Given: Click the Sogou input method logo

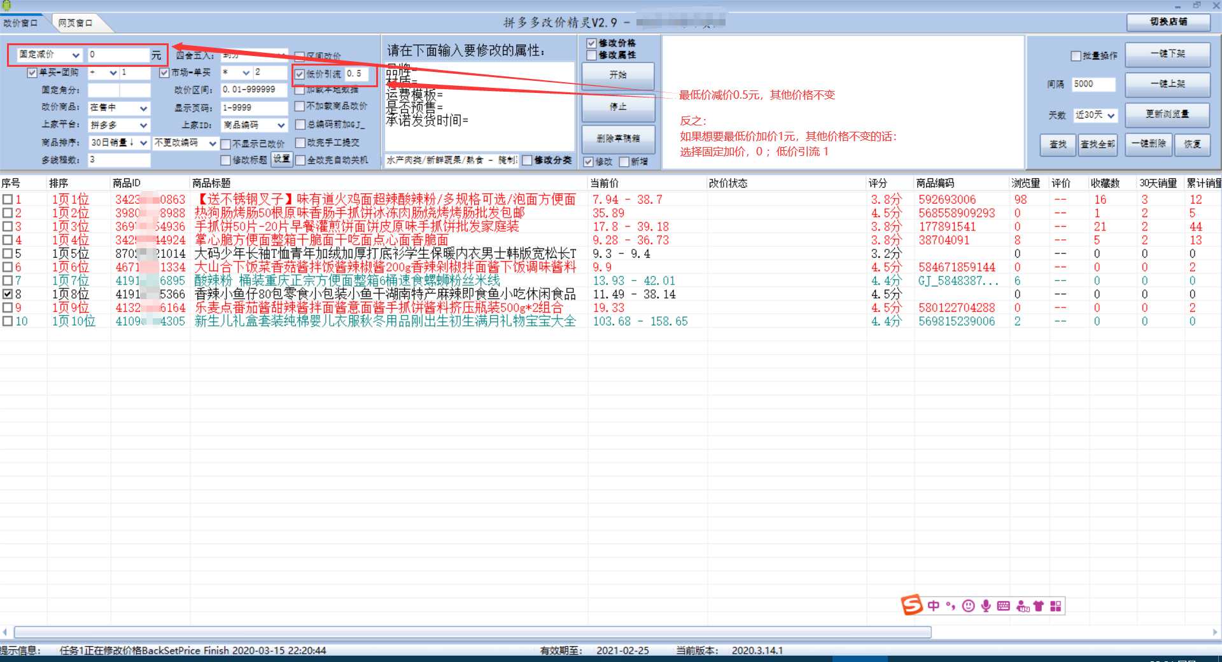Looking at the screenshot, I should [911, 605].
